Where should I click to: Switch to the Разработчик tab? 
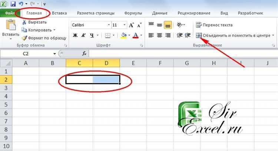point(250,13)
